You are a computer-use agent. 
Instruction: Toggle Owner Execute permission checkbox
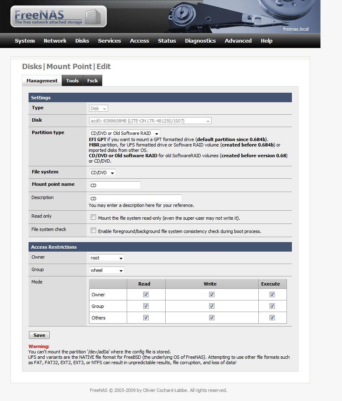point(272,295)
